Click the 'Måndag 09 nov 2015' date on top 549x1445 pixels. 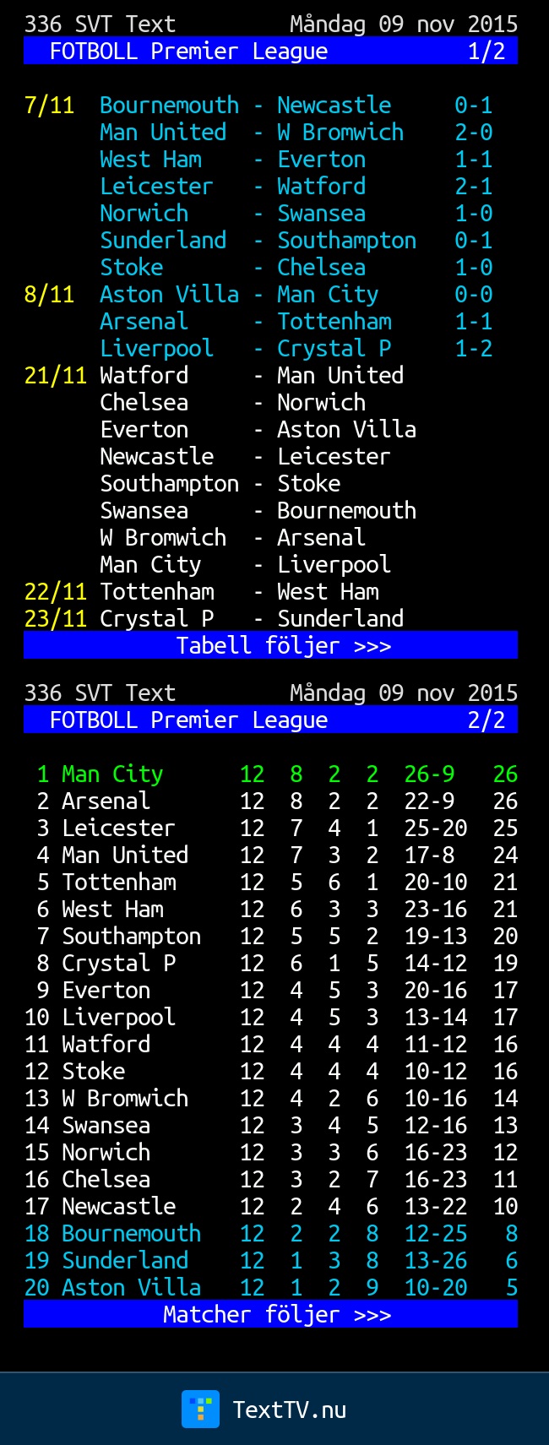coord(404,24)
